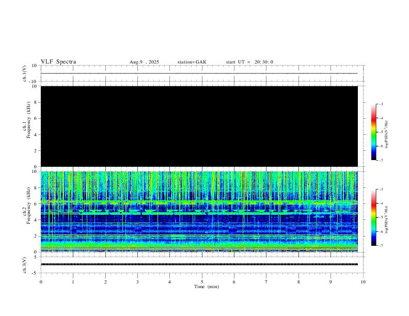Click the colorful ch.2 spectrogram panel
409x316 pixels.
pyautogui.click(x=199, y=211)
